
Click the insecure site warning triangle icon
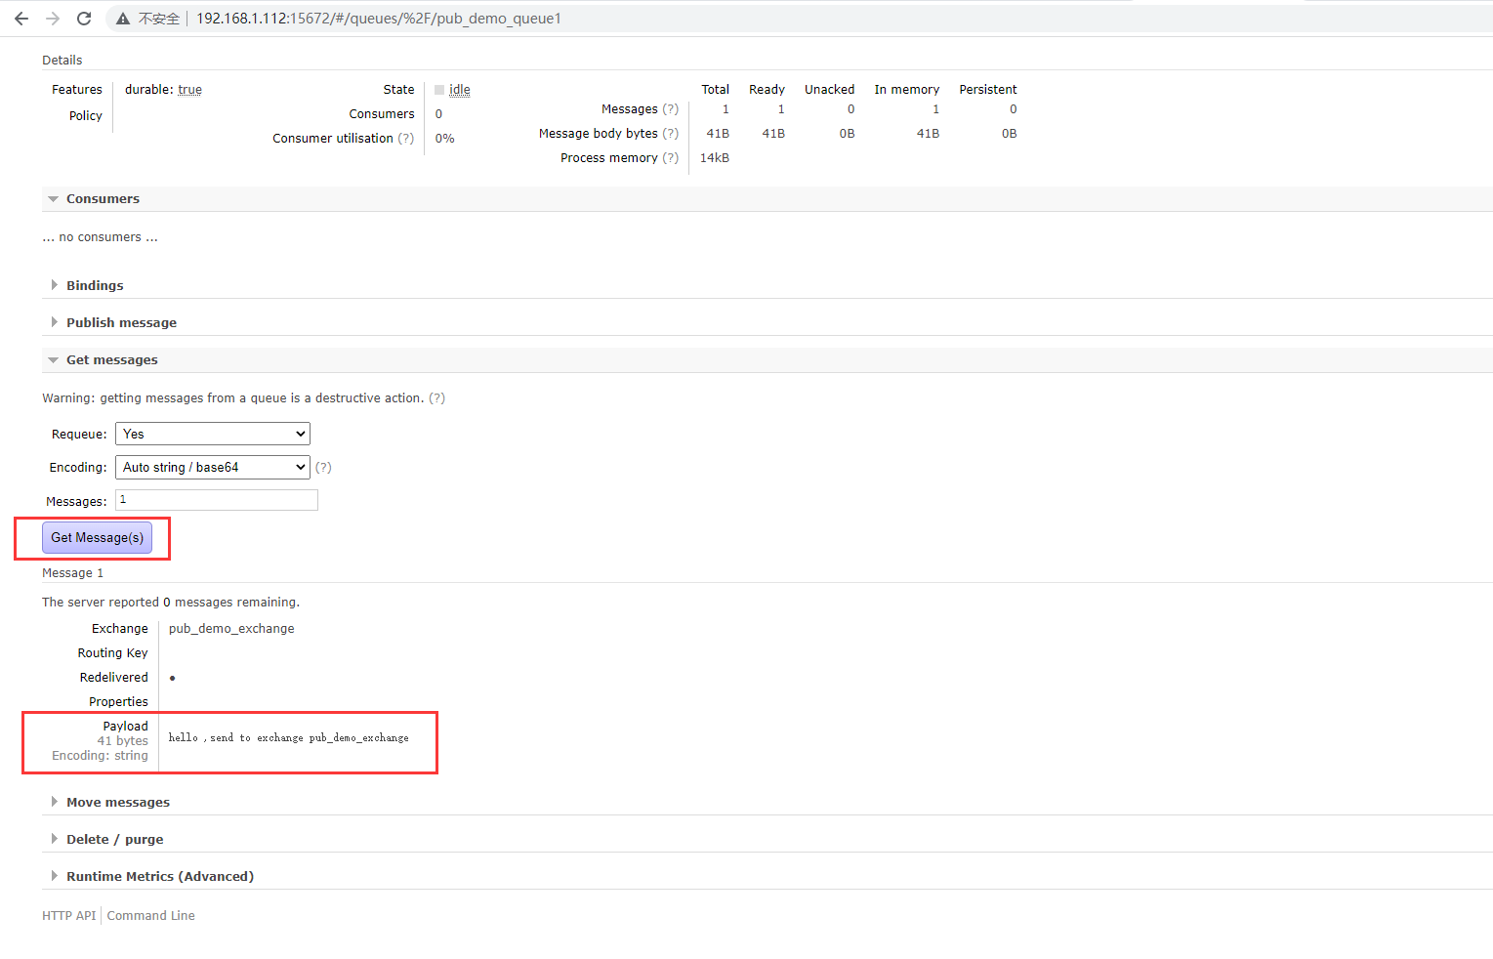click(x=123, y=19)
